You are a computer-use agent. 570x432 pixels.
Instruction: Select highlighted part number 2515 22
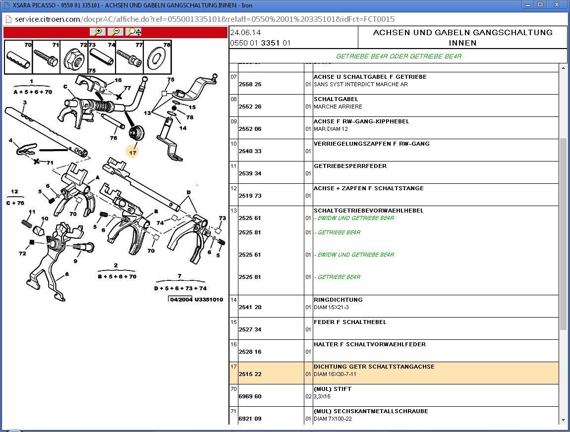(x=250, y=374)
